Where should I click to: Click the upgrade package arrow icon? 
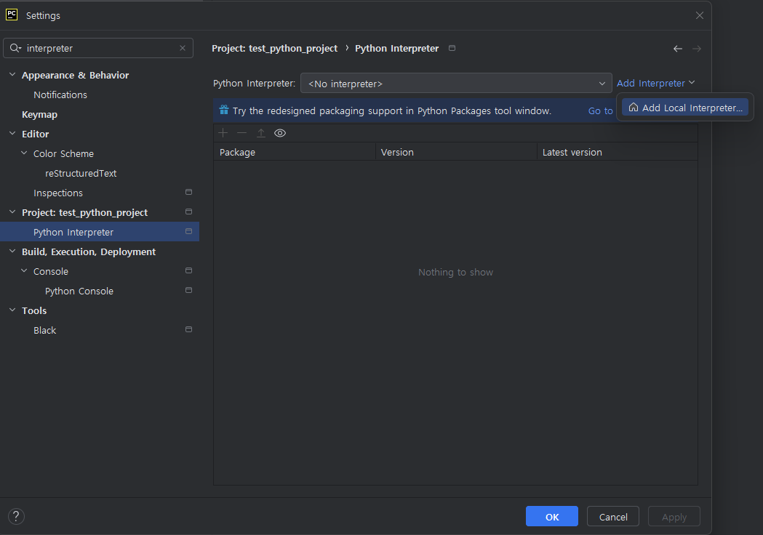tap(261, 133)
